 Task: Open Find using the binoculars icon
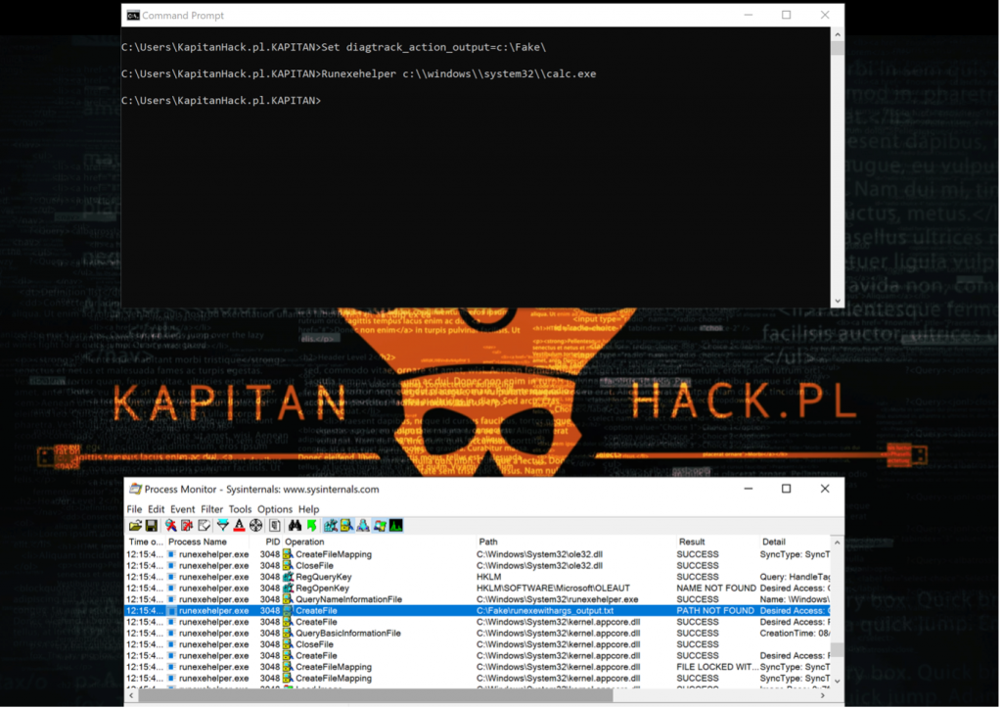(x=295, y=526)
